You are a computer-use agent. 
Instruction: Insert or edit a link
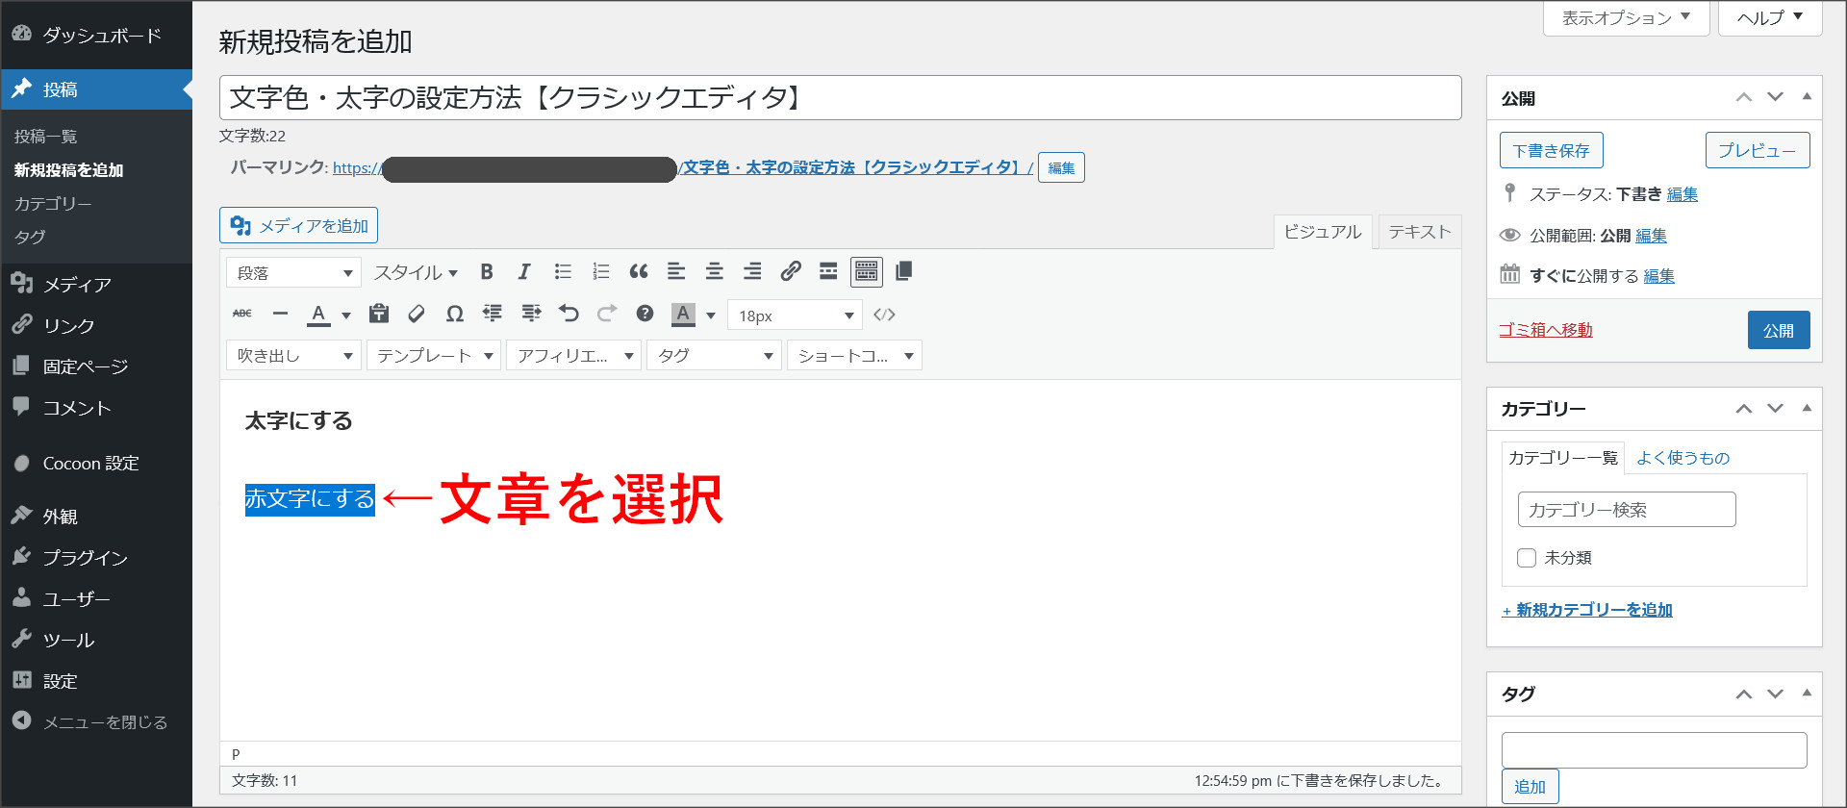coord(791,272)
